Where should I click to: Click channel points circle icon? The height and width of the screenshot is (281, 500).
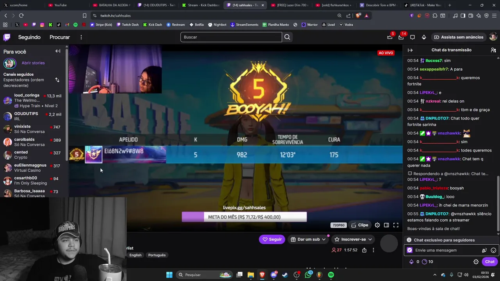[x=425, y=262]
